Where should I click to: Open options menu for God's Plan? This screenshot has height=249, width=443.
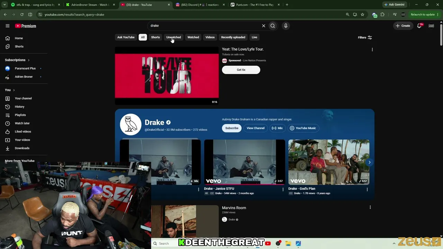tap(367, 190)
